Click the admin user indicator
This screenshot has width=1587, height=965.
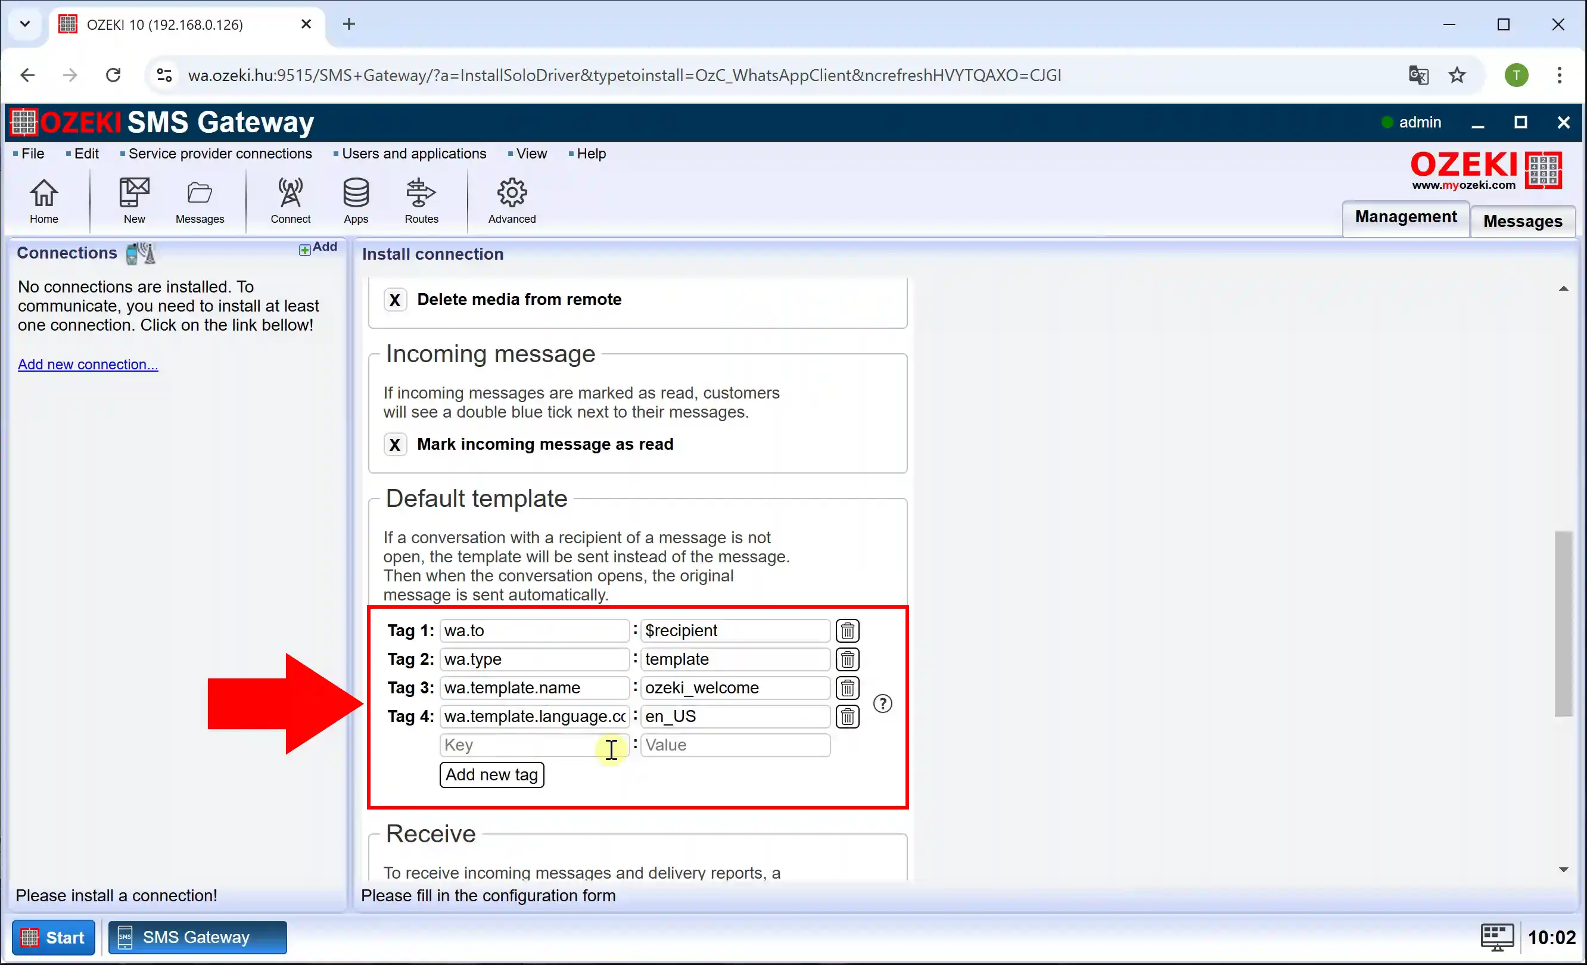[x=1411, y=122]
